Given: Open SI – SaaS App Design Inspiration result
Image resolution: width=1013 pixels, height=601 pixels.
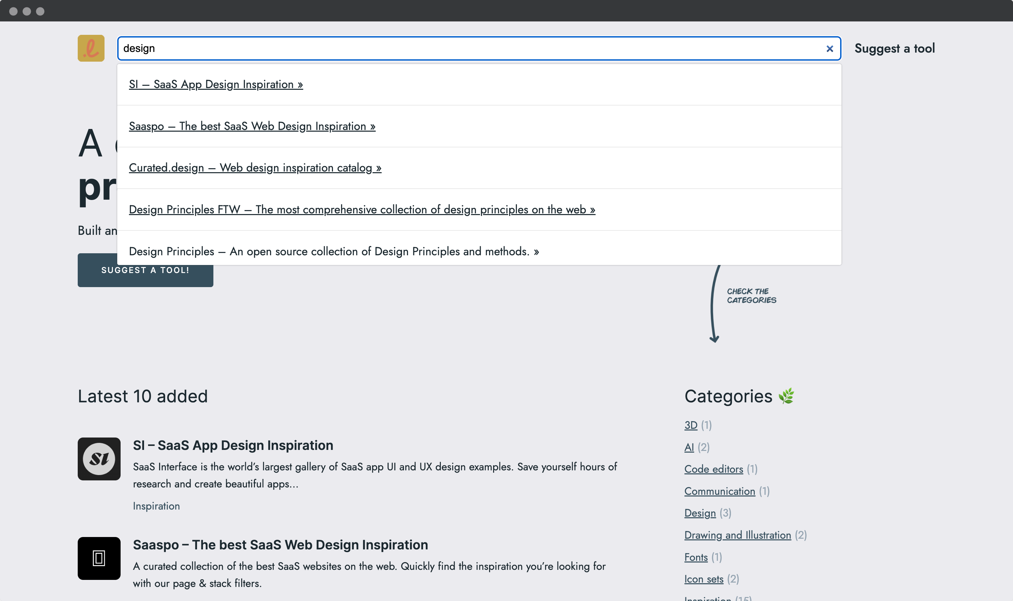Looking at the screenshot, I should (x=216, y=84).
